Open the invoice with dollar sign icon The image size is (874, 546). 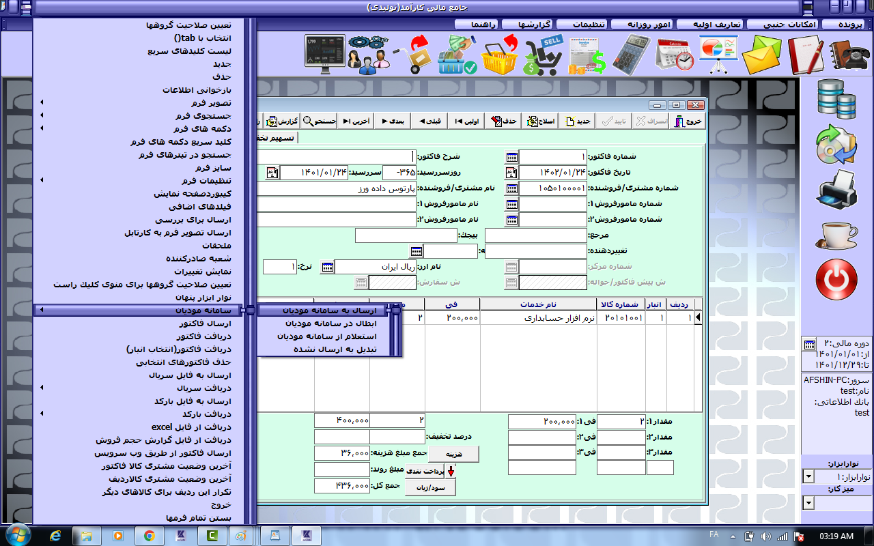pos(587,55)
